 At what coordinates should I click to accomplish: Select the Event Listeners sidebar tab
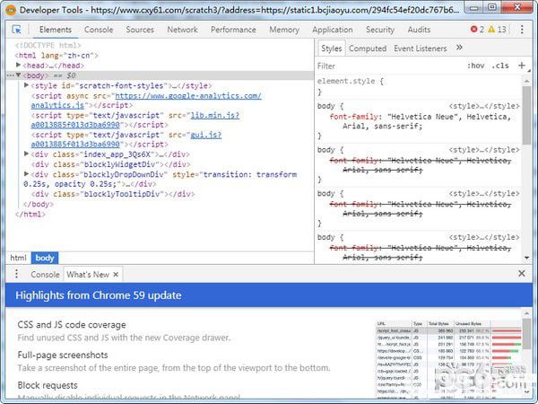click(421, 48)
